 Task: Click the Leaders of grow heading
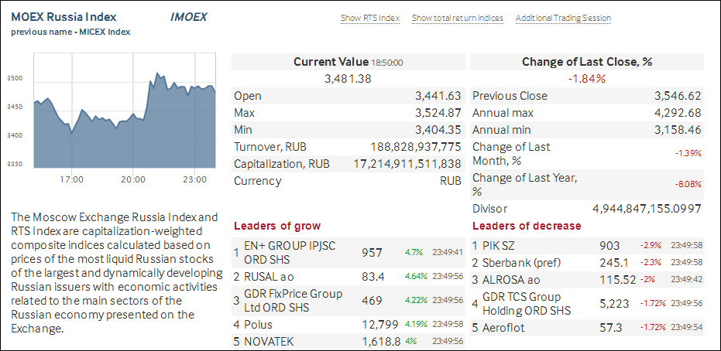[x=277, y=226]
